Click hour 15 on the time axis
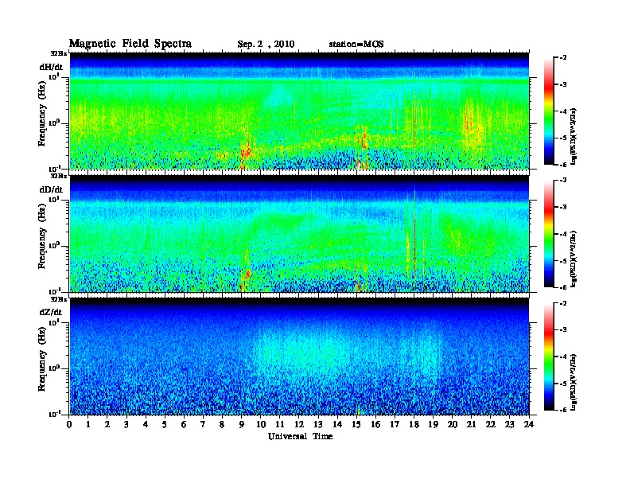This screenshot has height=487, width=630. (x=356, y=424)
